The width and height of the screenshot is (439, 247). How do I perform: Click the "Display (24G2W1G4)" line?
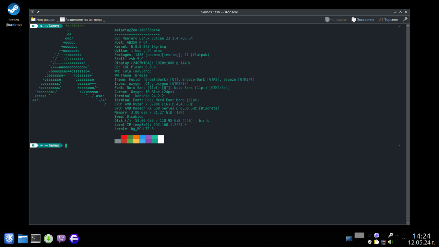coord(153,63)
